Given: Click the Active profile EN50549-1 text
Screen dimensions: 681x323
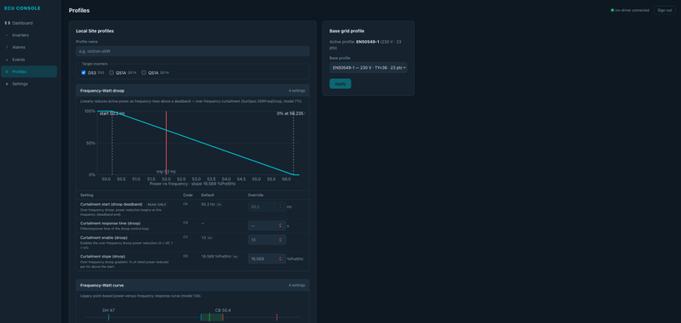Looking at the screenshot, I should (368, 42).
